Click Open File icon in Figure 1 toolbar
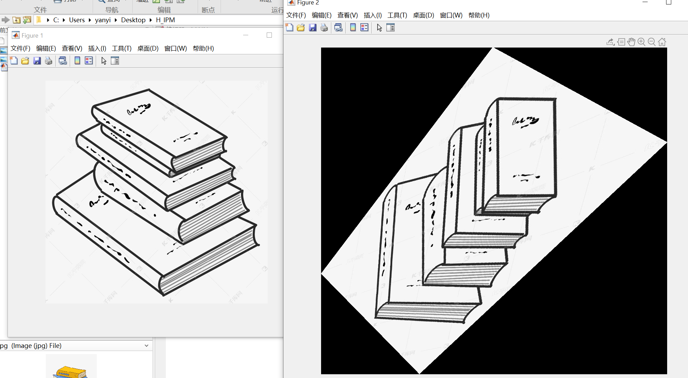 pyautogui.click(x=25, y=61)
